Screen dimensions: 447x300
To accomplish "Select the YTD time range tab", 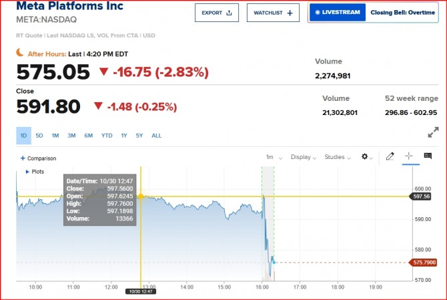I will tap(107, 136).
